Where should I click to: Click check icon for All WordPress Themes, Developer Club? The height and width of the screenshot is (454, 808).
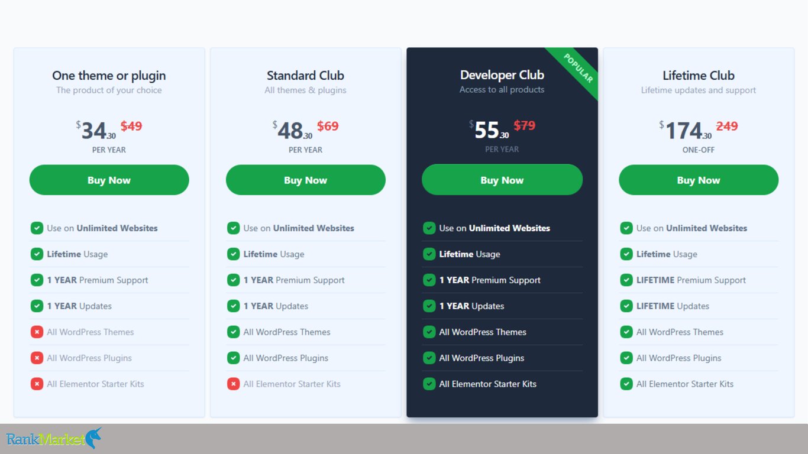point(429,332)
